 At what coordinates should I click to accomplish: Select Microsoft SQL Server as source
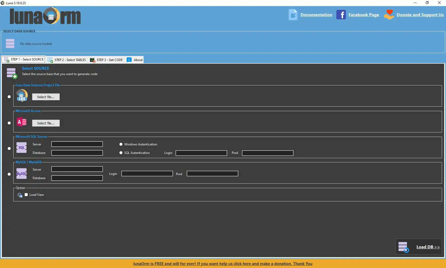[9, 149]
